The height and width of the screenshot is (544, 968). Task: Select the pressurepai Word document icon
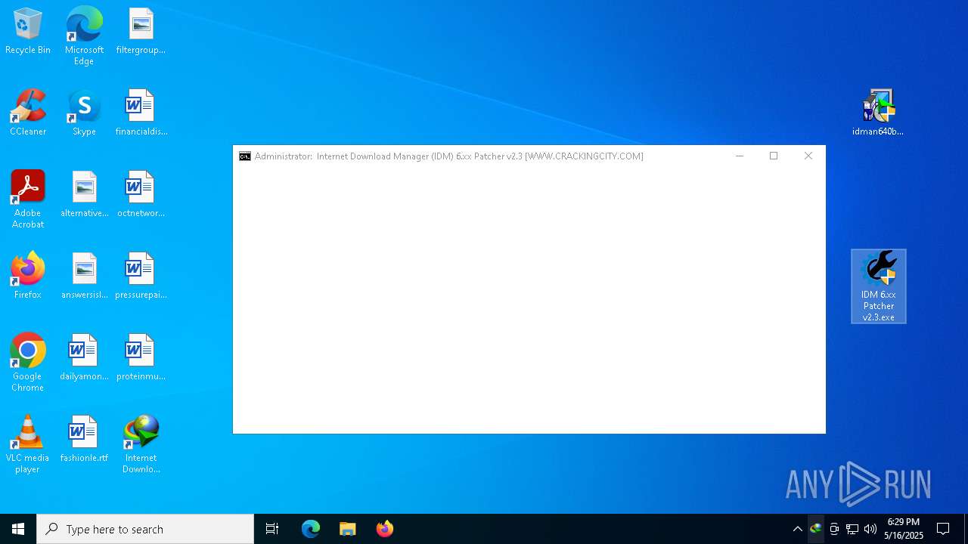[141, 276]
